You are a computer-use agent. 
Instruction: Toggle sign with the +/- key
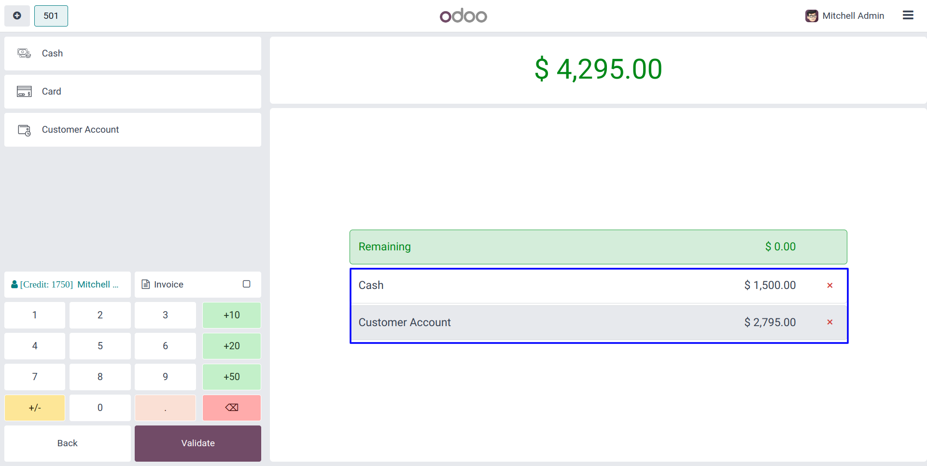point(35,408)
